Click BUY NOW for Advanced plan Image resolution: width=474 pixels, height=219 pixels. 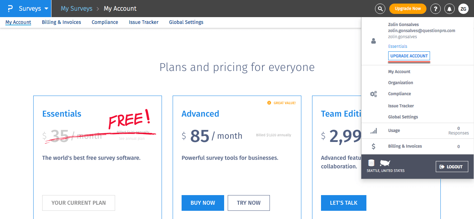point(203,203)
